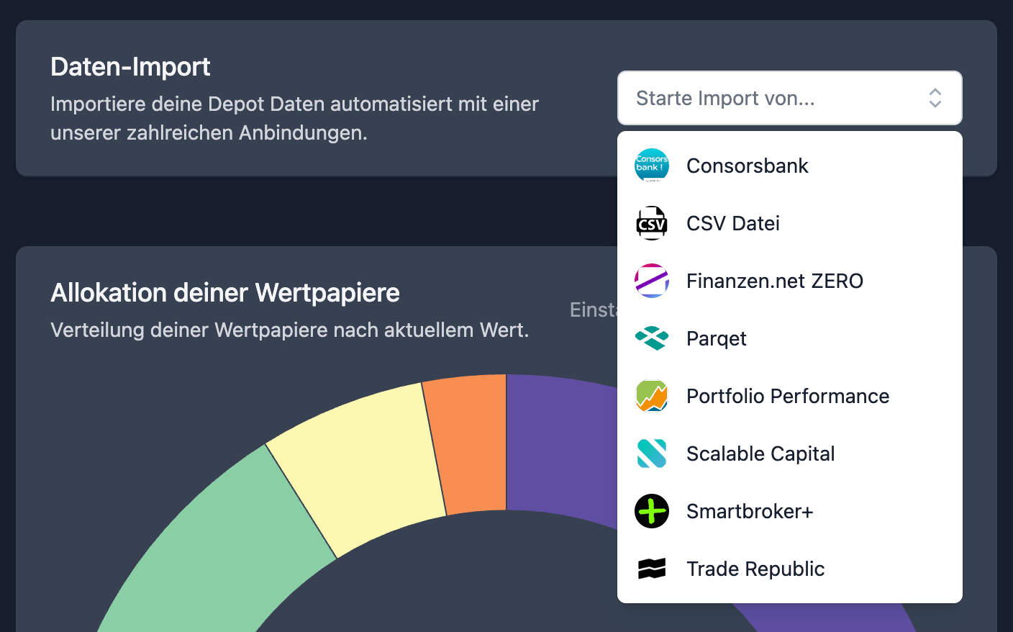Select 'Consorsbank' from the import list
The image size is (1013, 632).
pos(747,165)
